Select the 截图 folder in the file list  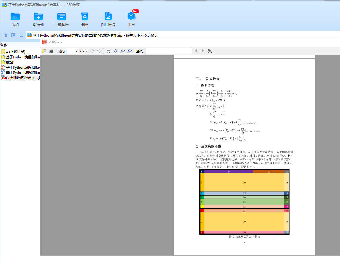pos(20,62)
